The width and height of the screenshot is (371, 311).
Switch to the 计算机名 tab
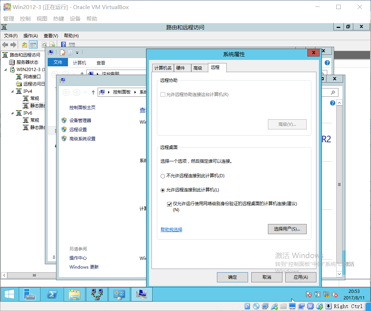pos(163,68)
